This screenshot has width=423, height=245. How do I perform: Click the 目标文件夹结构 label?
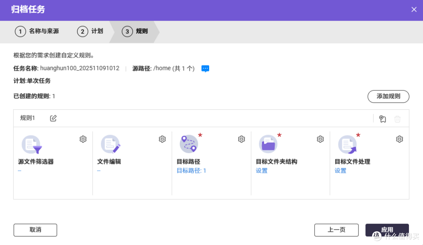(277, 162)
